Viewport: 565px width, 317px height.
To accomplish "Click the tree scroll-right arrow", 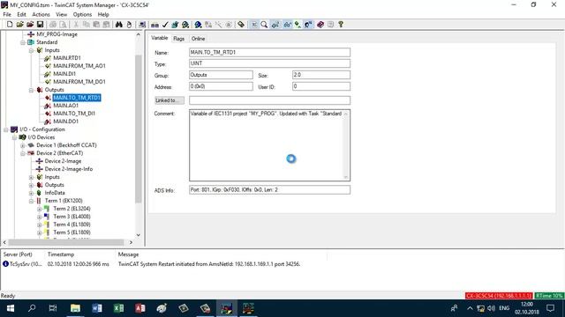I will pos(131,243).
